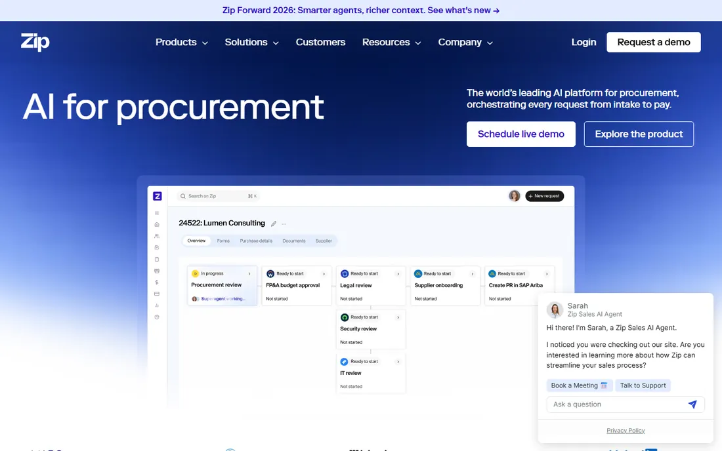Open the hamburger menu icon in dashboard sidebar
This screenshot has width=722, height=451.
click(157, 213)
